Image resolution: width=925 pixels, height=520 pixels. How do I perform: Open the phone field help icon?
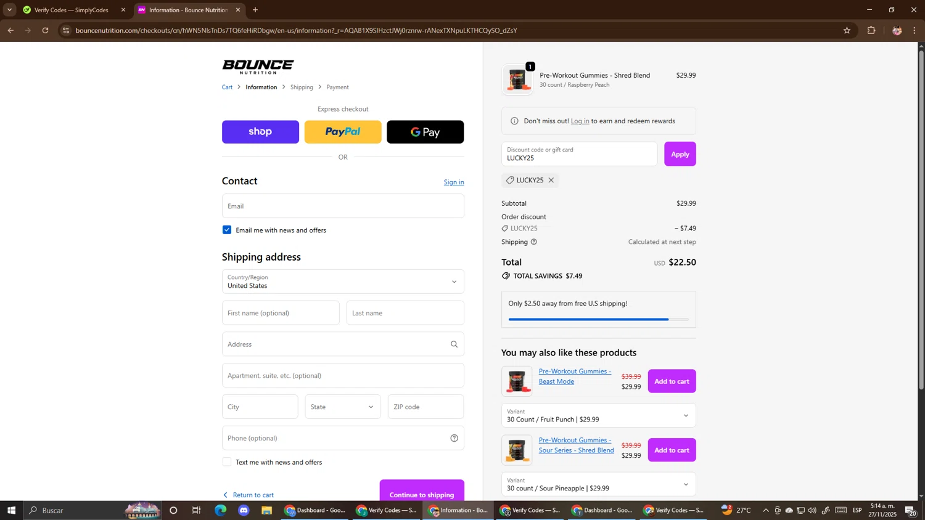tap(454, 438)
